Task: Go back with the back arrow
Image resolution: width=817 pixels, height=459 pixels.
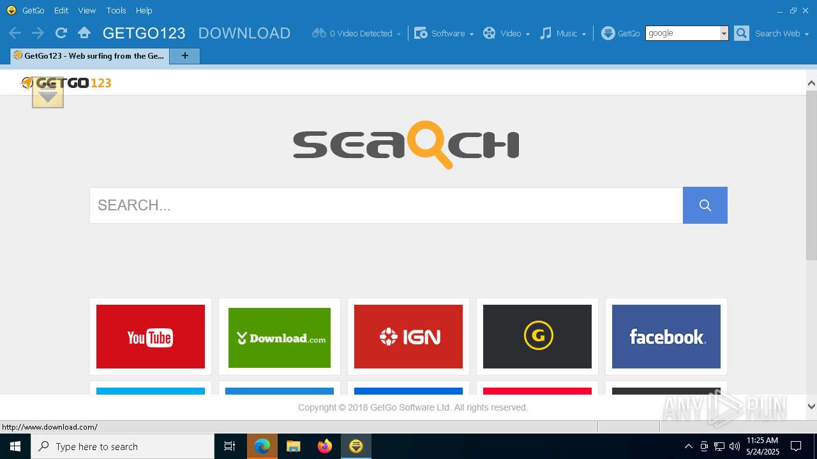Action: click(x=15, y=33)
